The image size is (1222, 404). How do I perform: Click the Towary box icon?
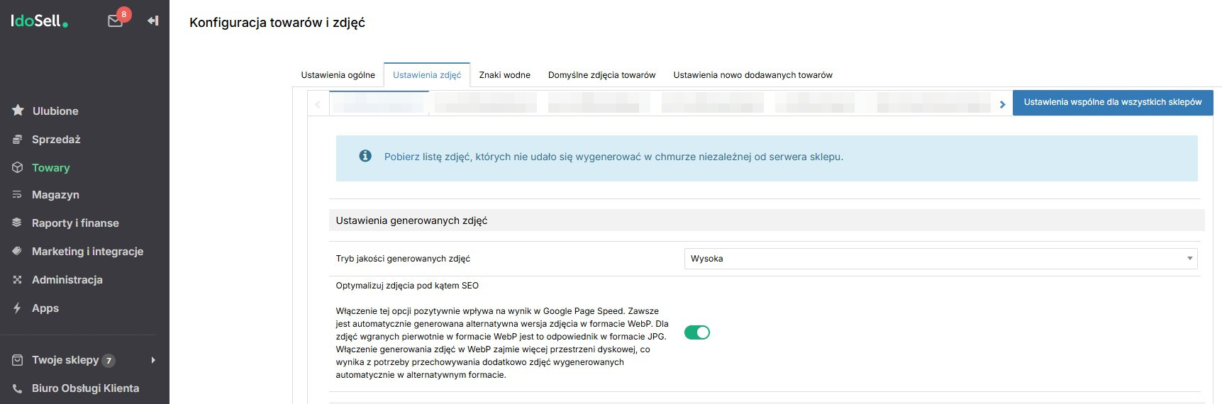pyautogui.click(x=18, y=168)
